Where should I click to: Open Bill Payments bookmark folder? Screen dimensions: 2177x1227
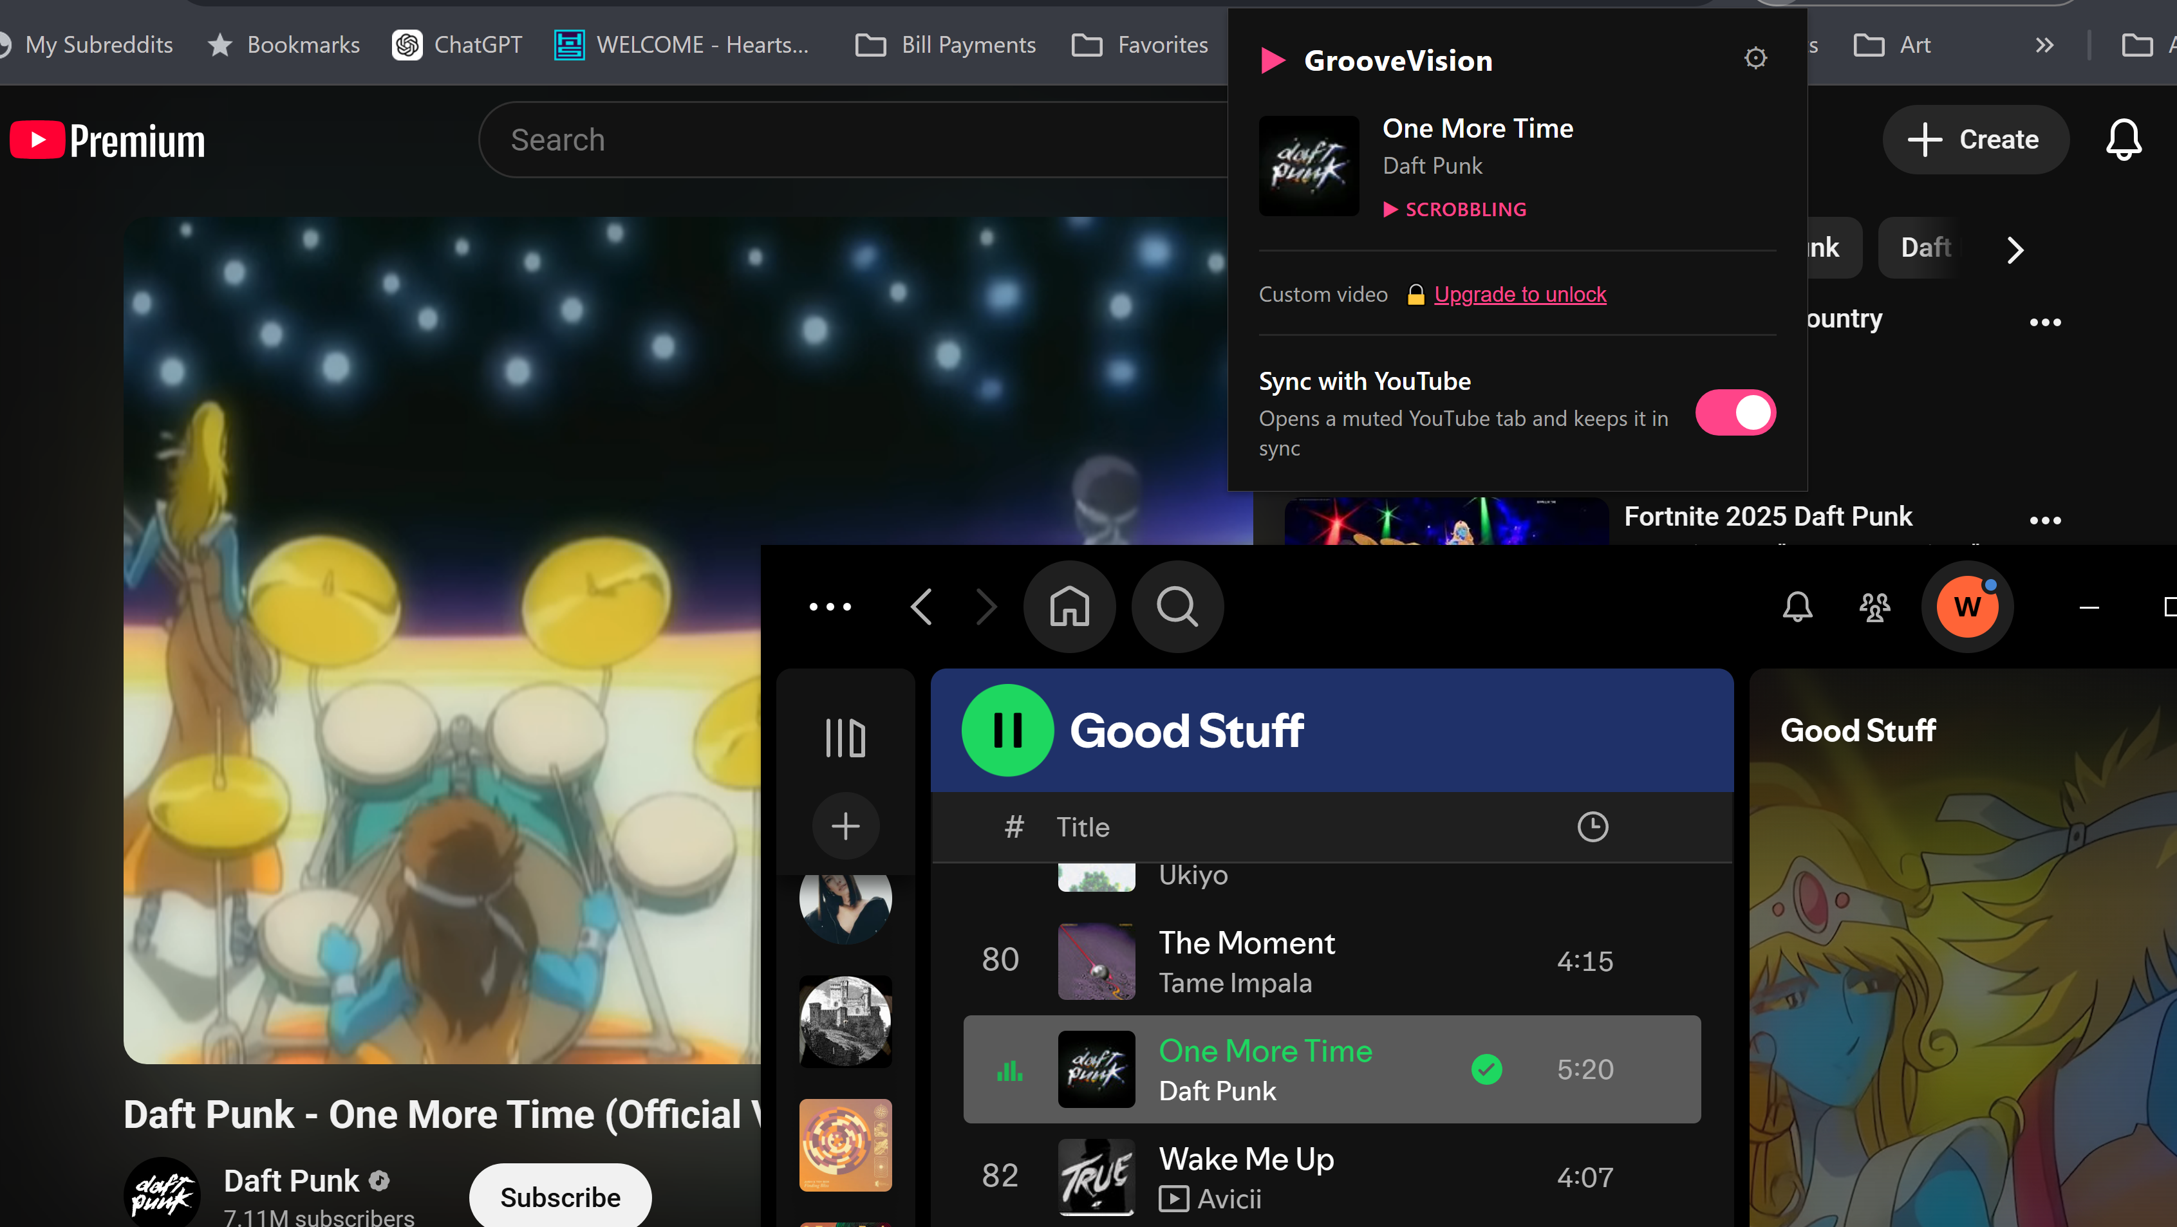tap(946, 45)
